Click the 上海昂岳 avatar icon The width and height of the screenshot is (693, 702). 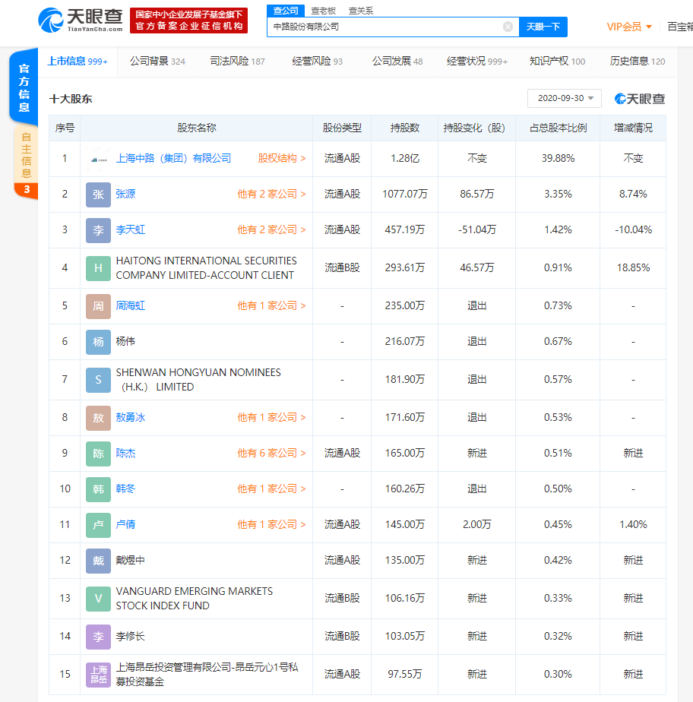point(98,675)
